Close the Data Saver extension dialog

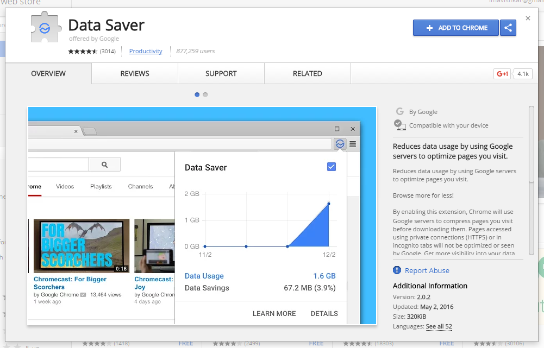(528, 18)
